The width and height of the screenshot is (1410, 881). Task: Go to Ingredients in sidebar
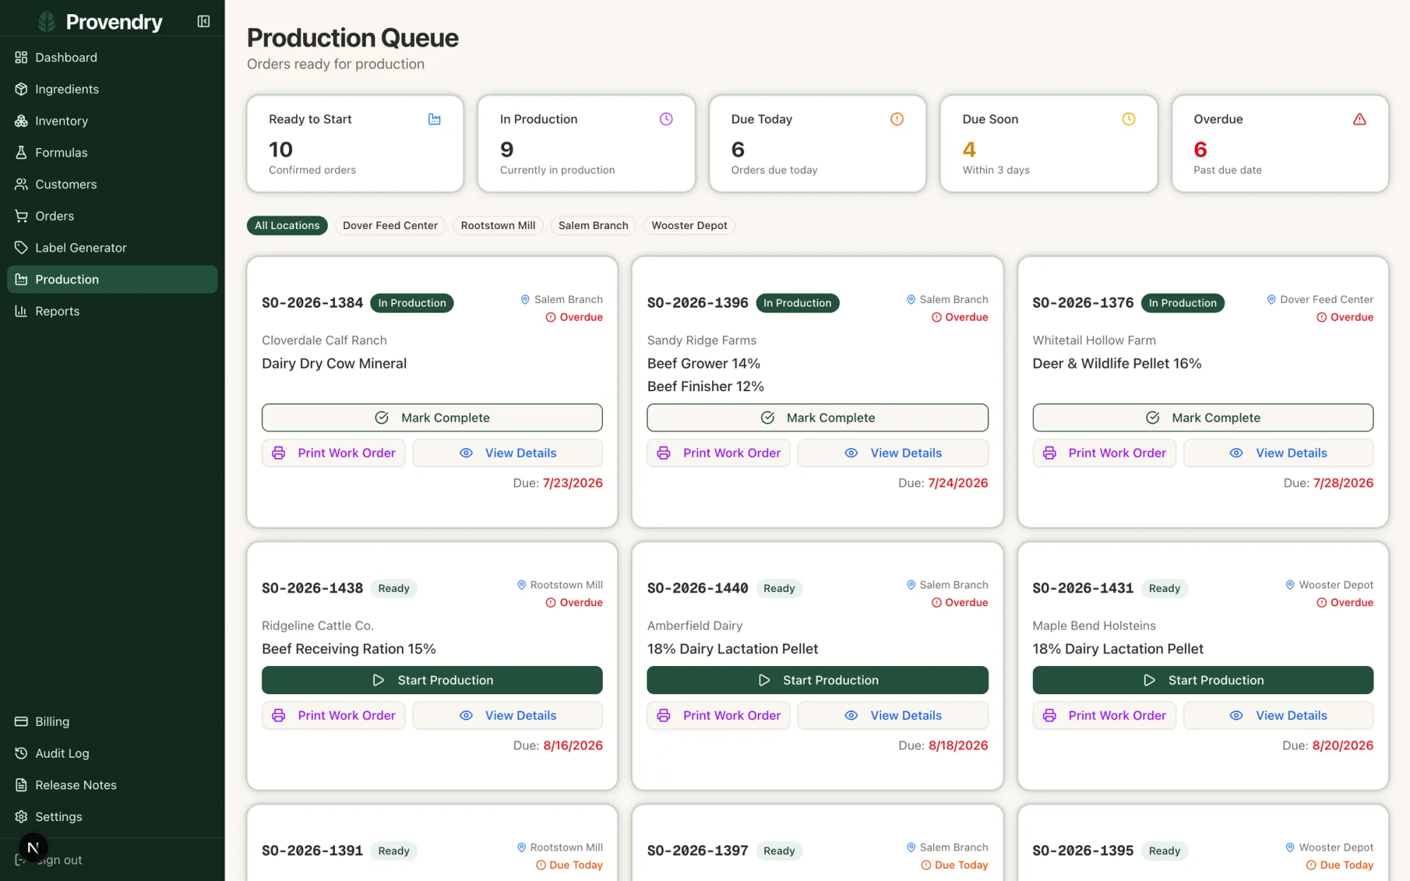112,89
